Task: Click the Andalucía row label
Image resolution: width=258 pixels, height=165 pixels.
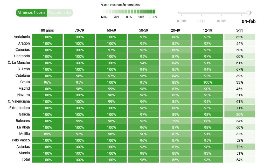Action: coord(22,37)
